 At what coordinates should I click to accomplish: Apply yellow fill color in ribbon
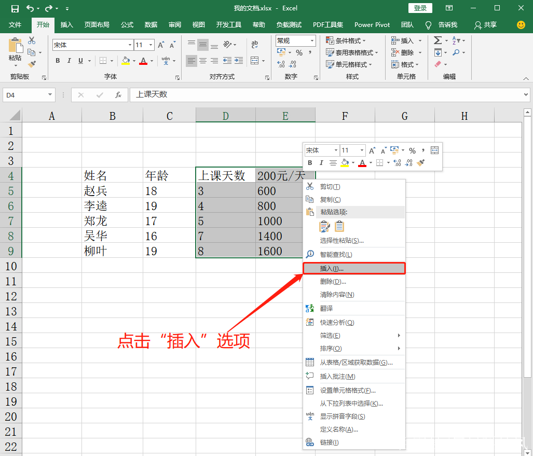click(126, 61)
